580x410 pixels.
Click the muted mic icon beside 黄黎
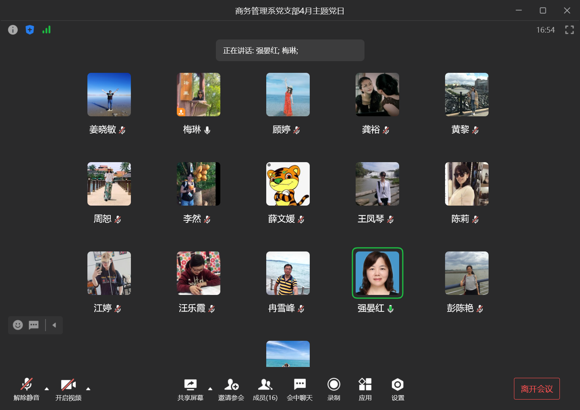(475, 130)
